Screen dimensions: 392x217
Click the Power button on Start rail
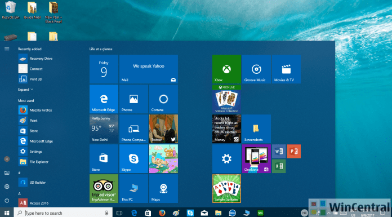point(7,200)
